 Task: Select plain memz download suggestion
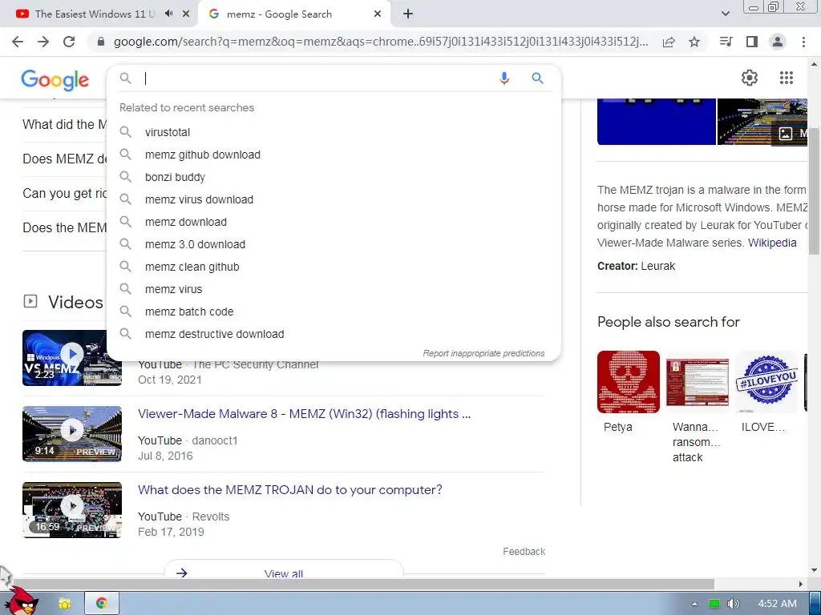[x=334, y=223]
